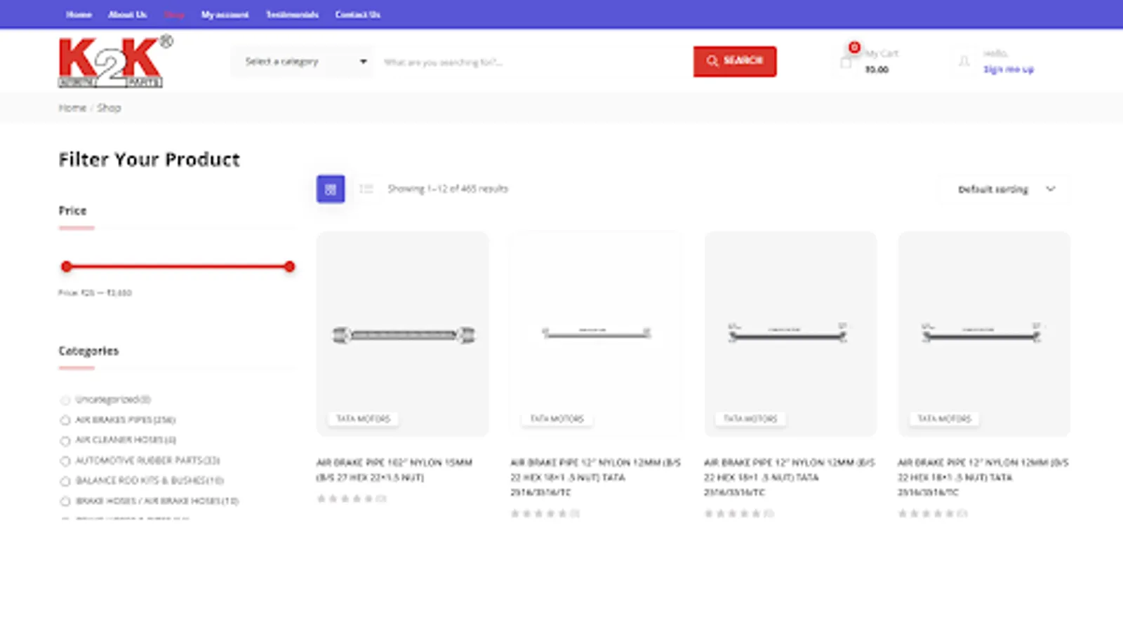Go to Home in top navigation bar
Screen dimensions: 1123x631
(x=79, y=14)
